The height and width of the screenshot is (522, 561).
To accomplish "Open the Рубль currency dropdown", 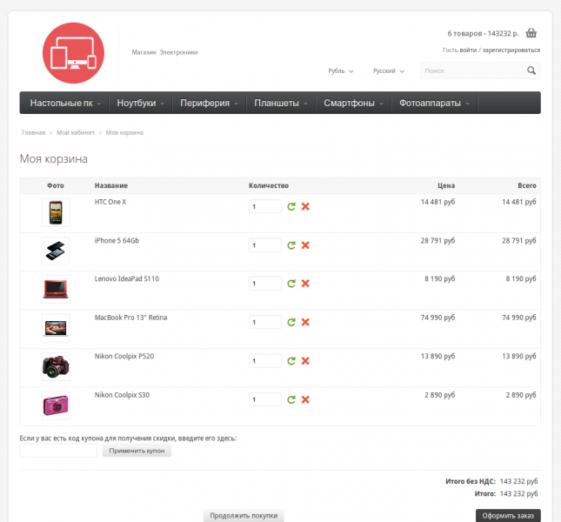I will (341, 70).
